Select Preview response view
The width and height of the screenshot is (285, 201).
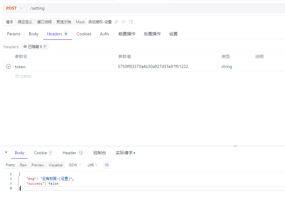37,165
